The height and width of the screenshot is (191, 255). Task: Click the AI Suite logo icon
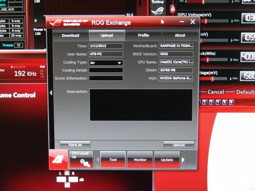coord(58,159)
